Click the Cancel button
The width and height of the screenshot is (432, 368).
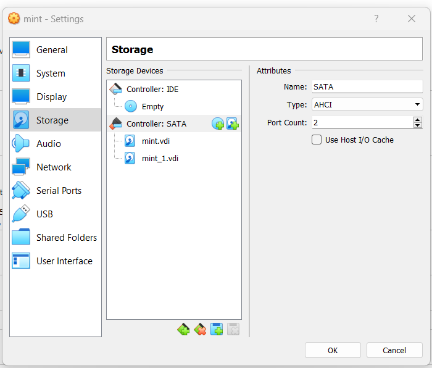pos(394,350)
